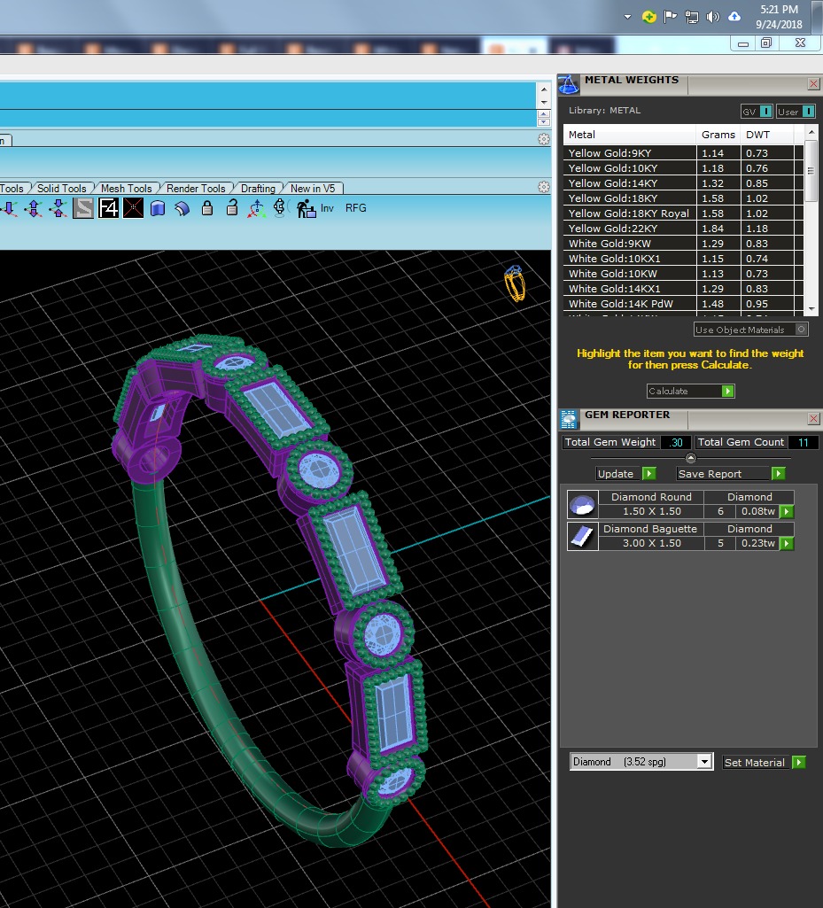The height and width of the screenshot is (908, 823).
Task: Click the metal list scroll-up arrow
Action: tap(811, 132)
